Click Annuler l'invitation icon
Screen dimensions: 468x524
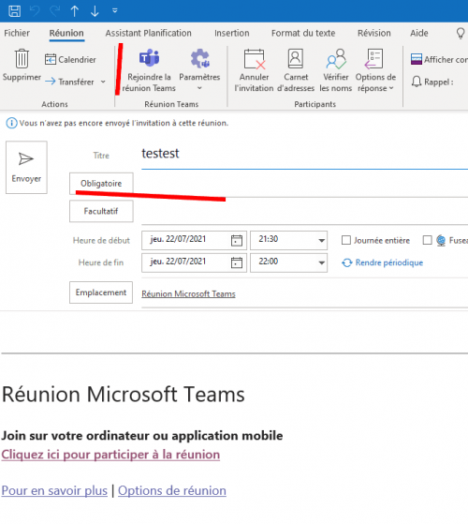click(x=255, y=59)
